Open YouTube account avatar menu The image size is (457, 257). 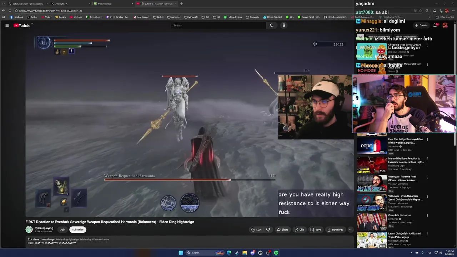(445, 25)
